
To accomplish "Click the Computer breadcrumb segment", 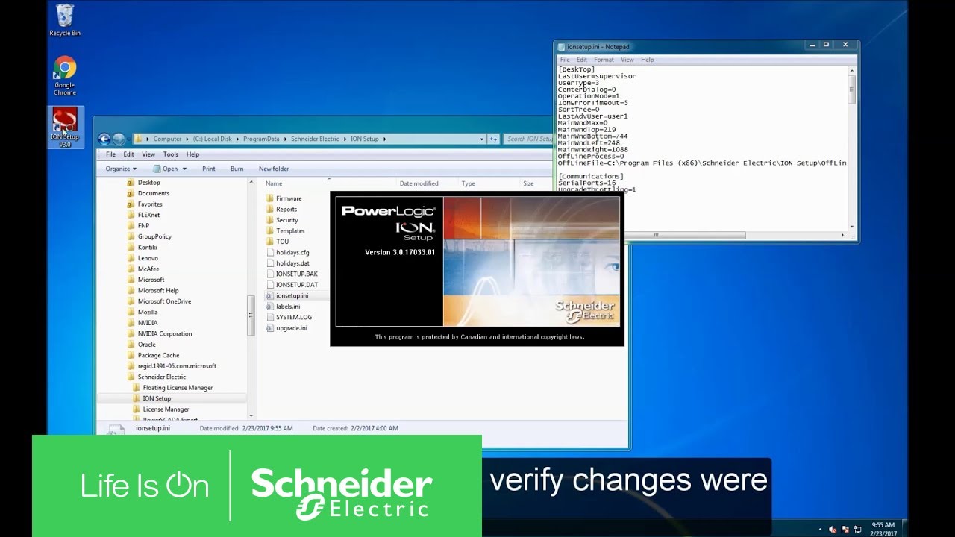I will (x=167, y=139).
